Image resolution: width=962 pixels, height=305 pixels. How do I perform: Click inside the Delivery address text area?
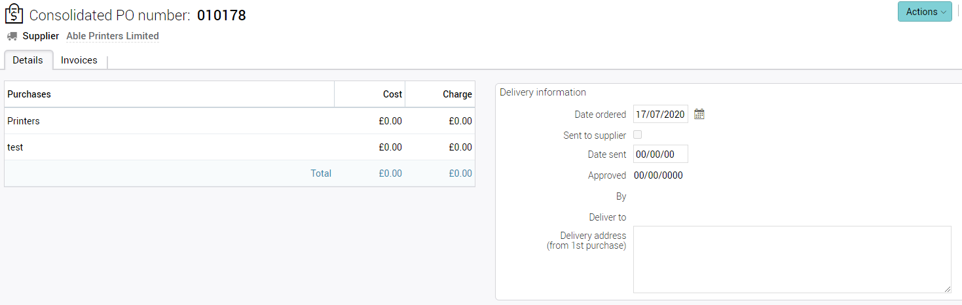pyautogui.click(x=791, y=259)
